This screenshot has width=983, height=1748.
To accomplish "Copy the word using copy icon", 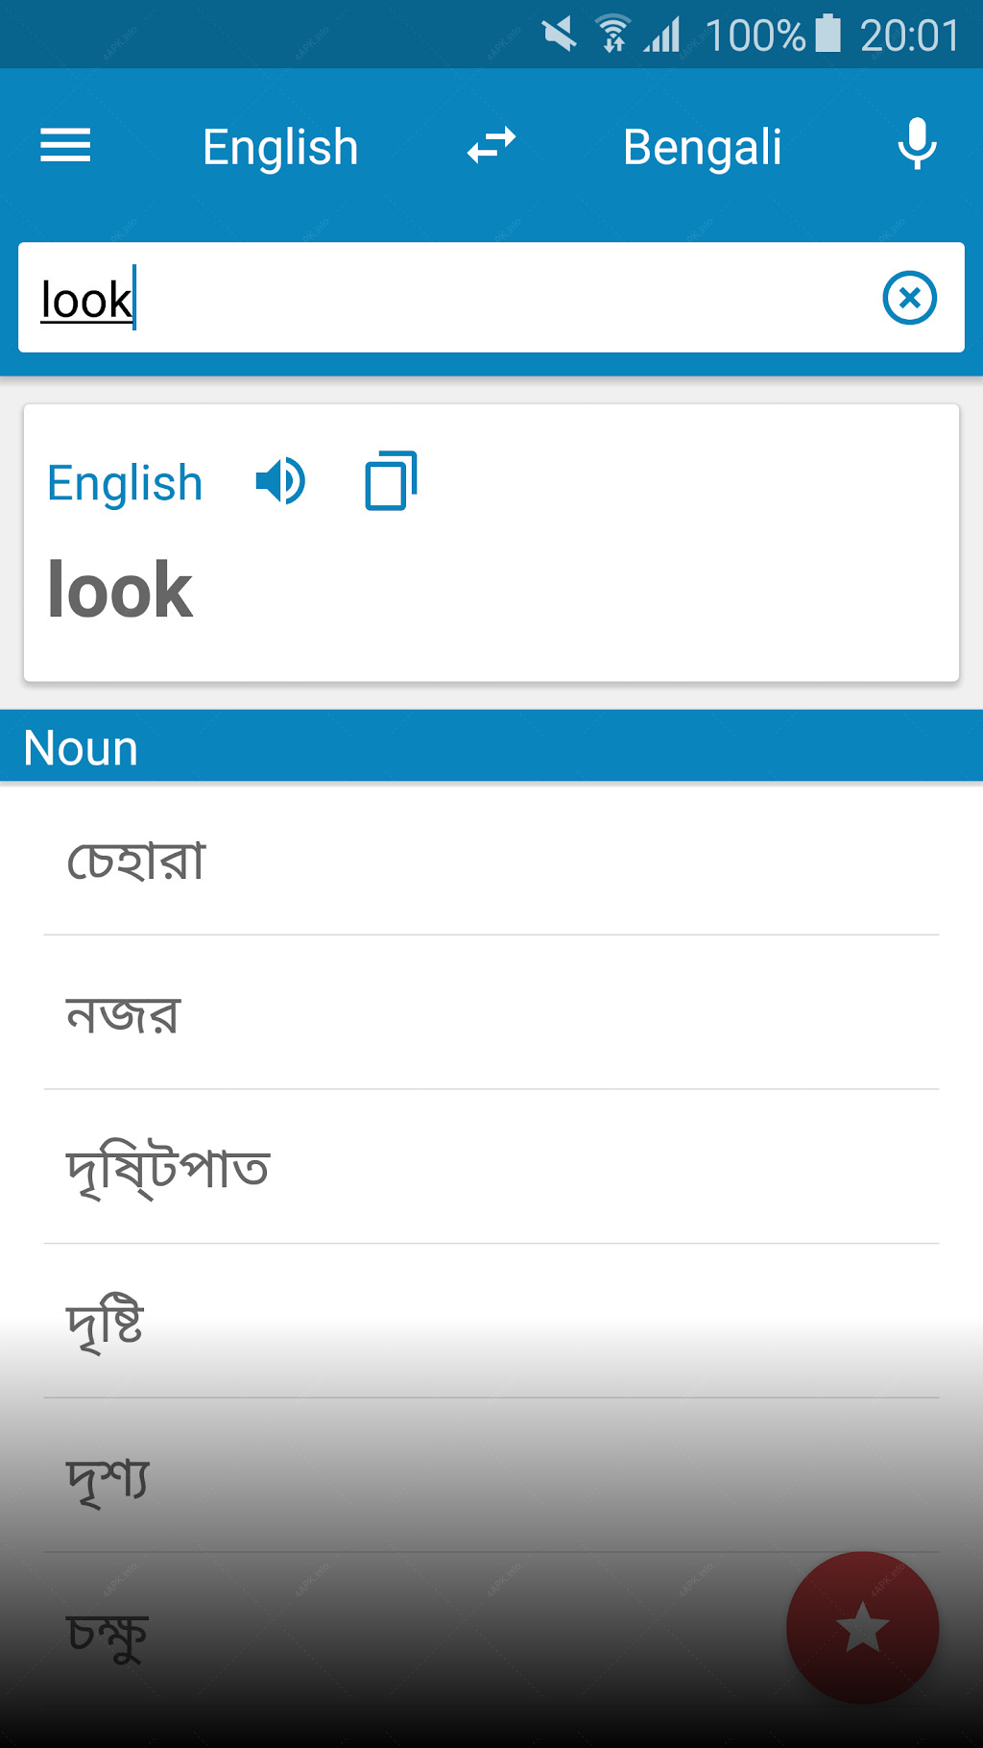I will click(x=391, y=480).
